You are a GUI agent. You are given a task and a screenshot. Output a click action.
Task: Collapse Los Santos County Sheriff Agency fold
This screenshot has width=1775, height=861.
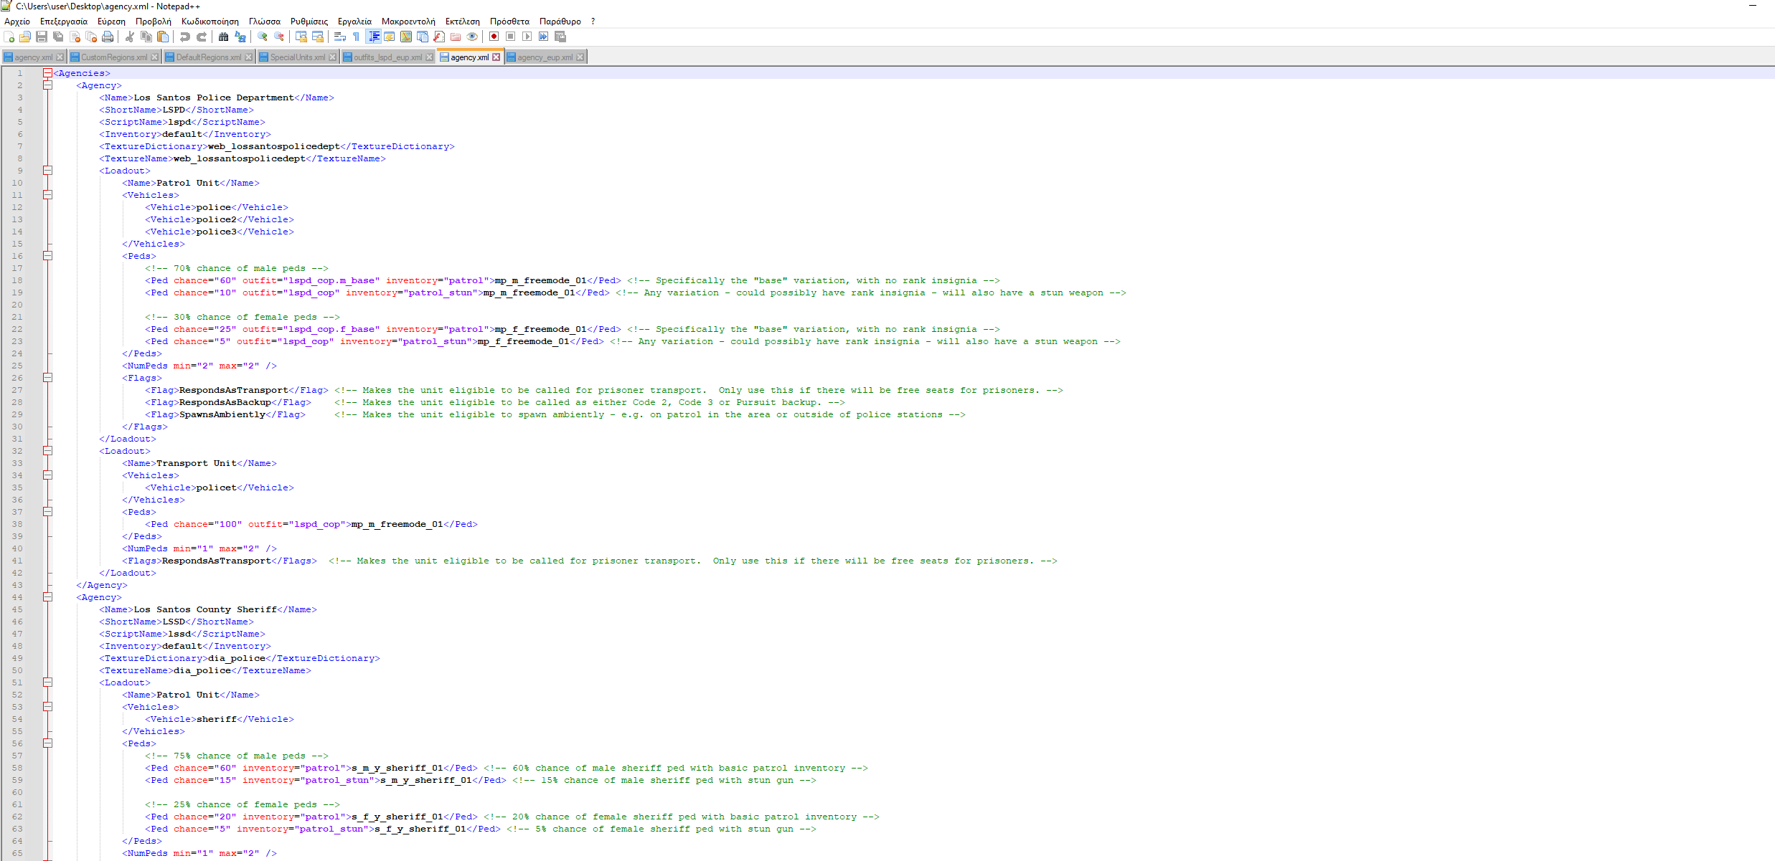[47, 597]
